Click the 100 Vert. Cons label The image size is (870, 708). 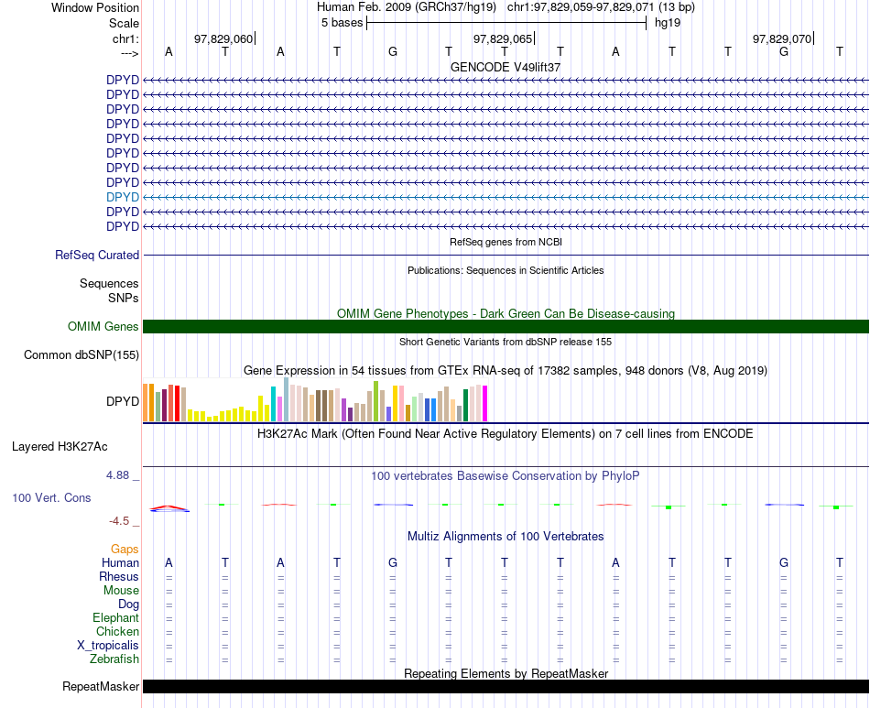[51, 497]
